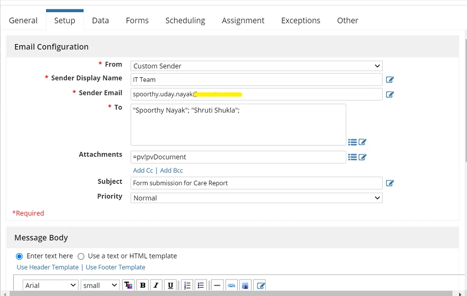Click into the To recipients text area

[x=238, y=124]
